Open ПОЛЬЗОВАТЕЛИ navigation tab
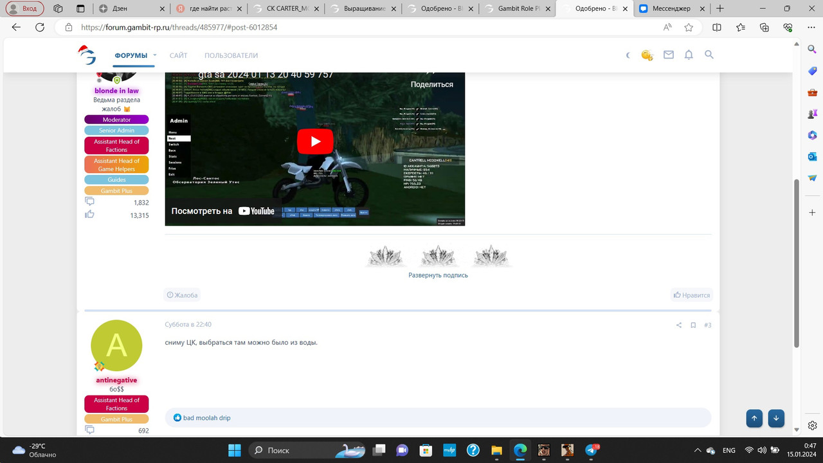The height and width of the screenshot is (463, 823). 231,56
